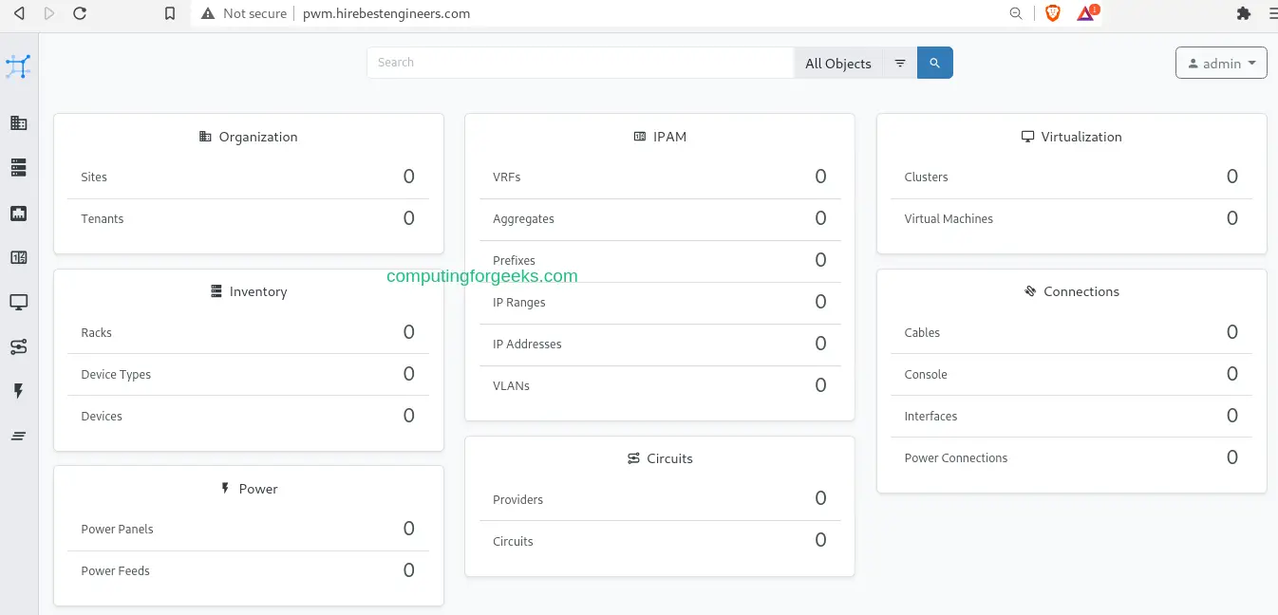Open the Other menu lines sidebar icon
Viewport: 1278px width, 615px height.
coord(18,436)
